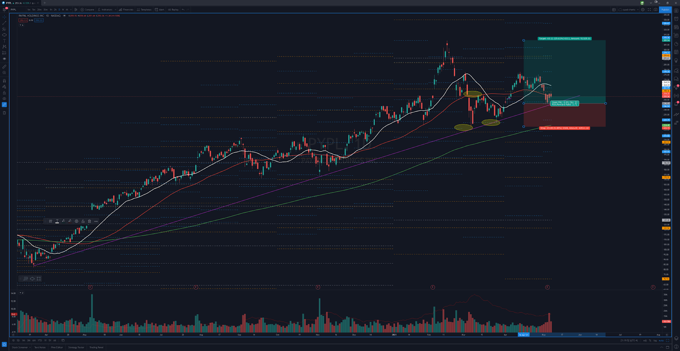The height and width of the screenshot is (351, 680).
Task: Open the Gann and Fibonacci tools
Action: [x=4, y=29]
